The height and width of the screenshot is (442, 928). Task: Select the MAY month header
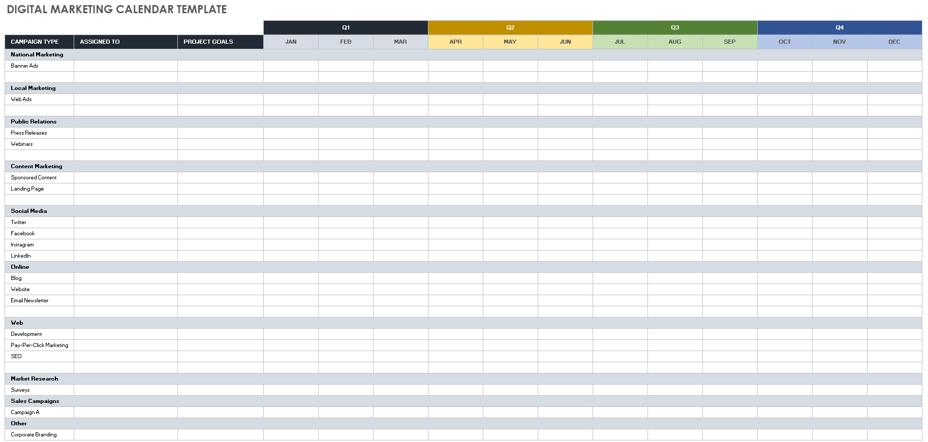[510, 42]
